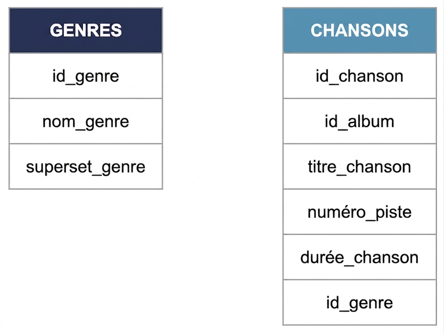Image resolution: width=444 pixels, height=334 pixels.
Task: Click the text 'superset_genre' label
Action: pyautogui.click(x=86, y=167)
